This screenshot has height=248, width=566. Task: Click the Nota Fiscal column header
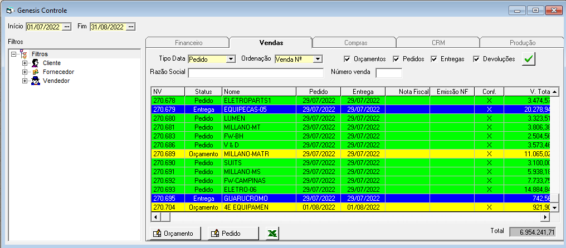click(x=408, y=92)
